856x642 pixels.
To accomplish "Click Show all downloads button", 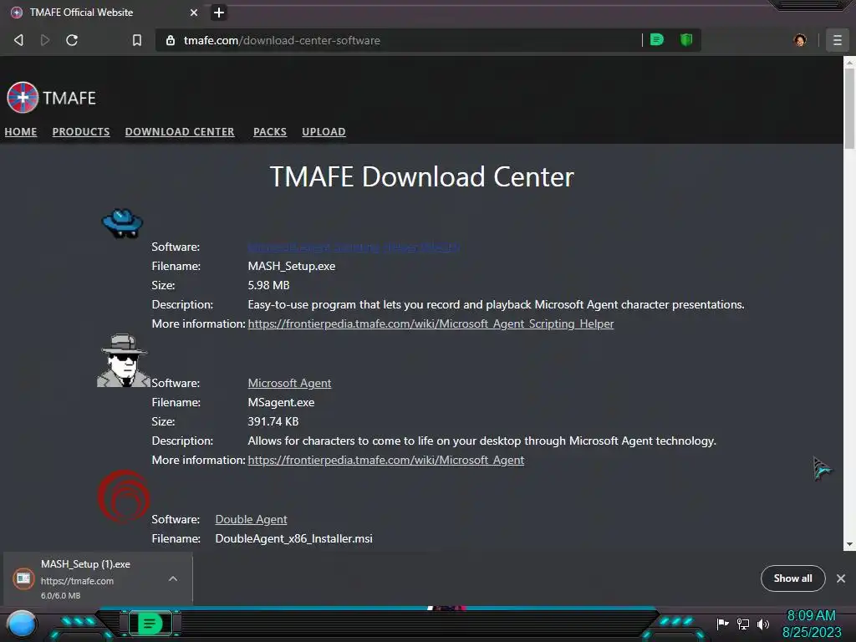I will click(x=792, y=578).
